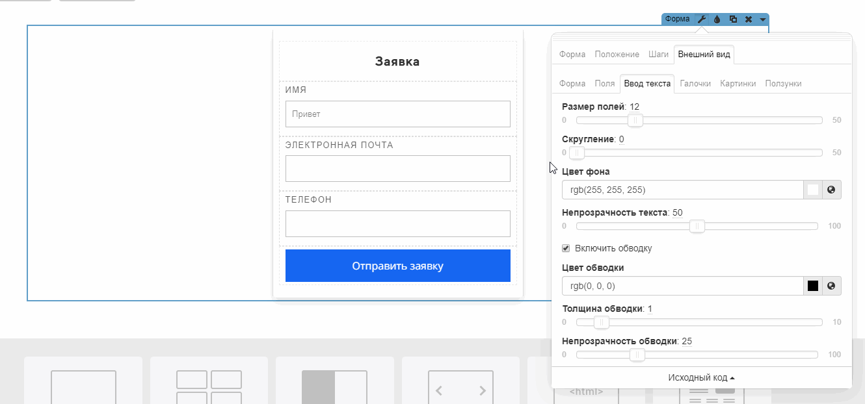Viewport: 865px width, 404px height.
Task: Click the droplet style icon in form toolbar
Action: tap(717, 19)
